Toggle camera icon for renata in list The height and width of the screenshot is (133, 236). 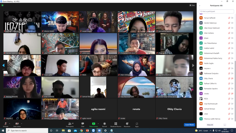point(232,93)
